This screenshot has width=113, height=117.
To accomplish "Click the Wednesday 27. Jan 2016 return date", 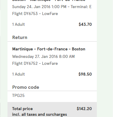I will pyautogui.click(x=35, y=57).
